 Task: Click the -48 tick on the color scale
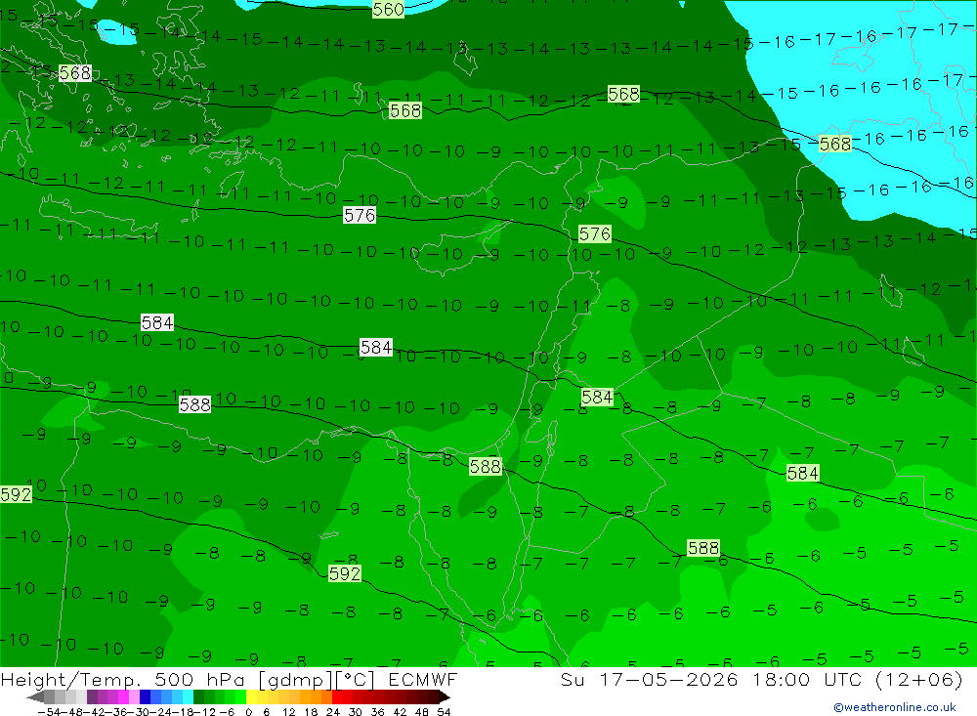pos(71,712)
